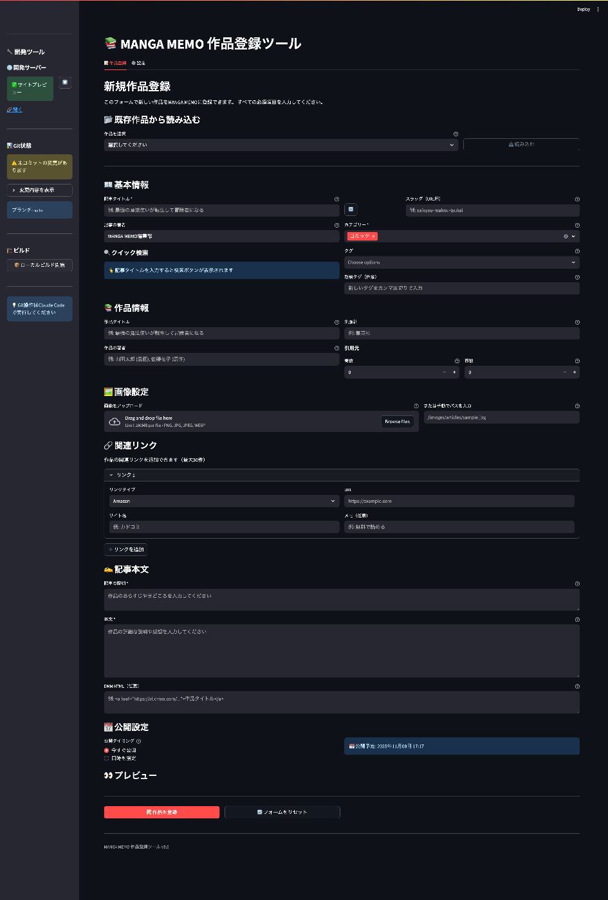608x900 pixels.
Task: Show help for DMM HTML field
Action: click(577, 686)
